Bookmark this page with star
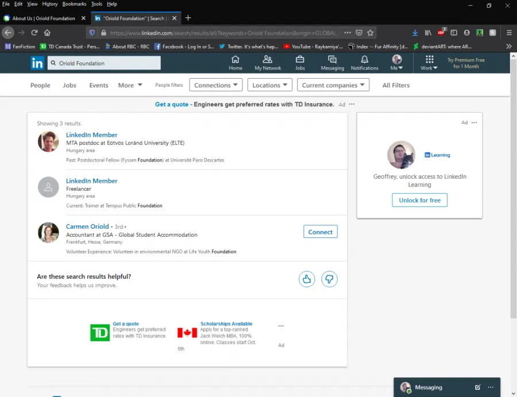The height and width of the screenshot is (397, 517). click(371, 33)
